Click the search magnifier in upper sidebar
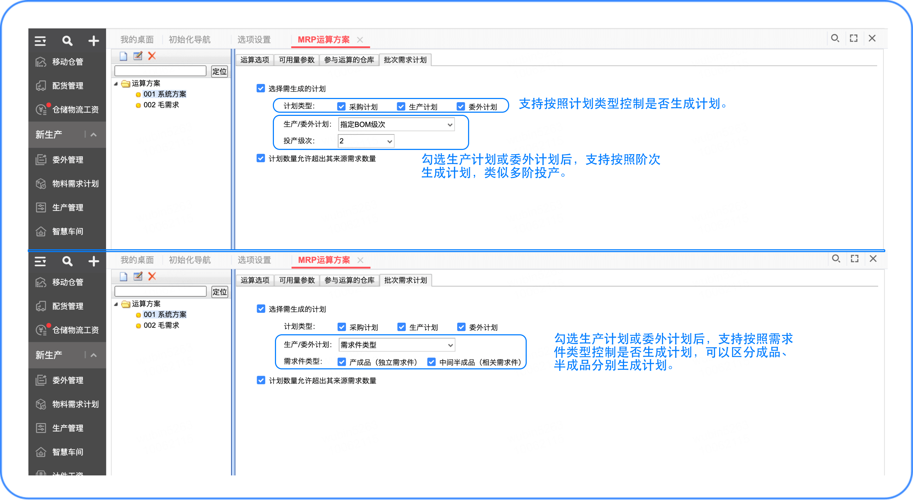Screen dimensions: 913x500 click(x=67, y=41)
